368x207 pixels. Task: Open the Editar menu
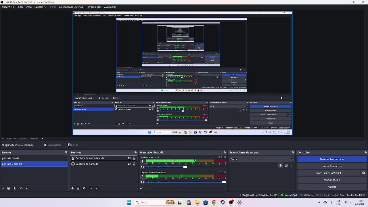[x=20, y=7]
